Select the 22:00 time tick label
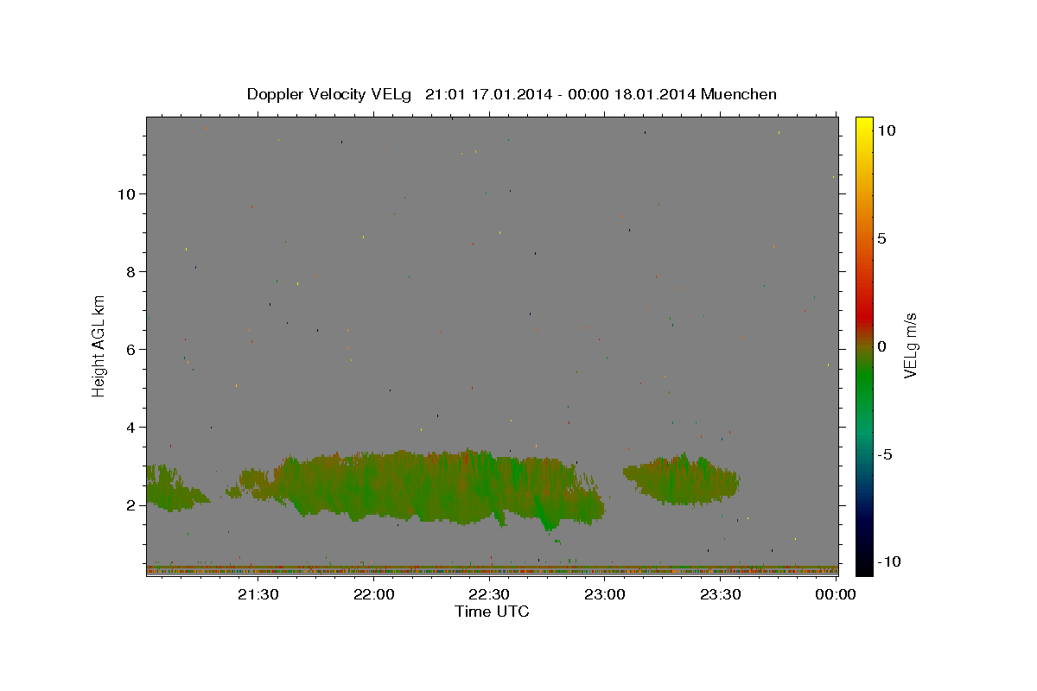1037x691 pixels. 373,594
